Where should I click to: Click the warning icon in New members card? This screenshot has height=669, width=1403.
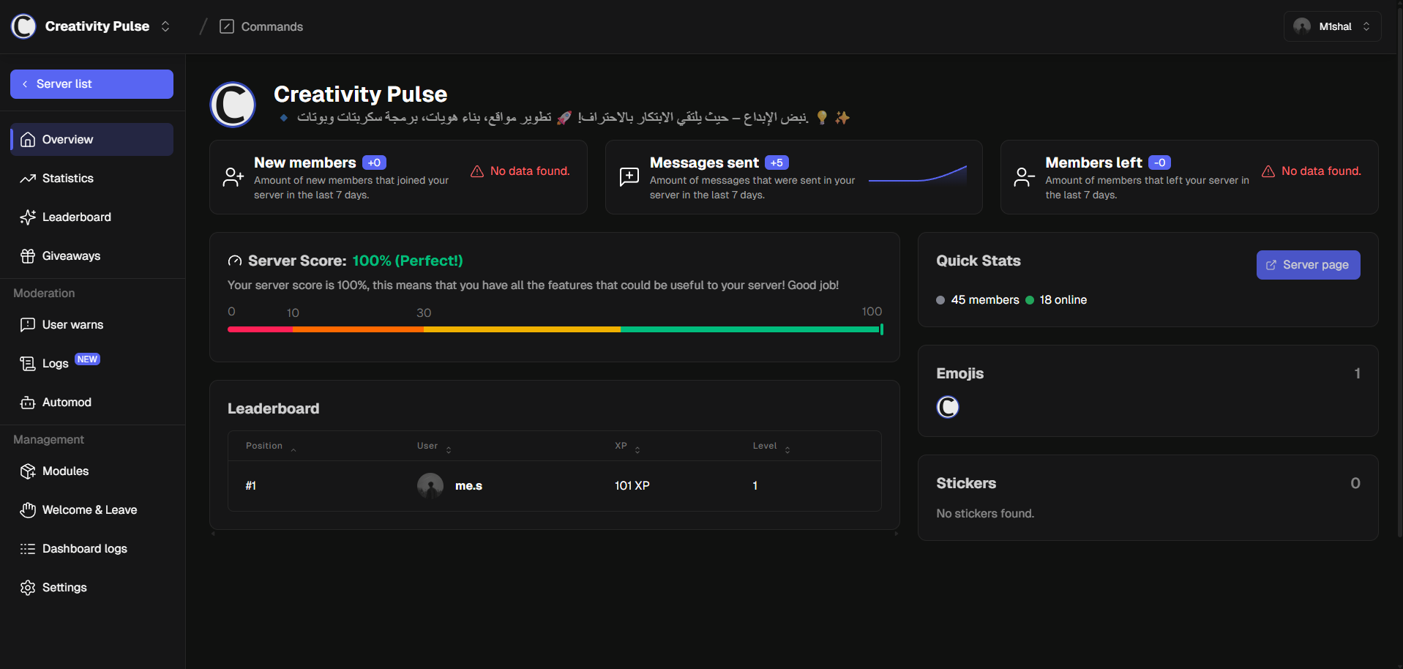click(477, 171)
